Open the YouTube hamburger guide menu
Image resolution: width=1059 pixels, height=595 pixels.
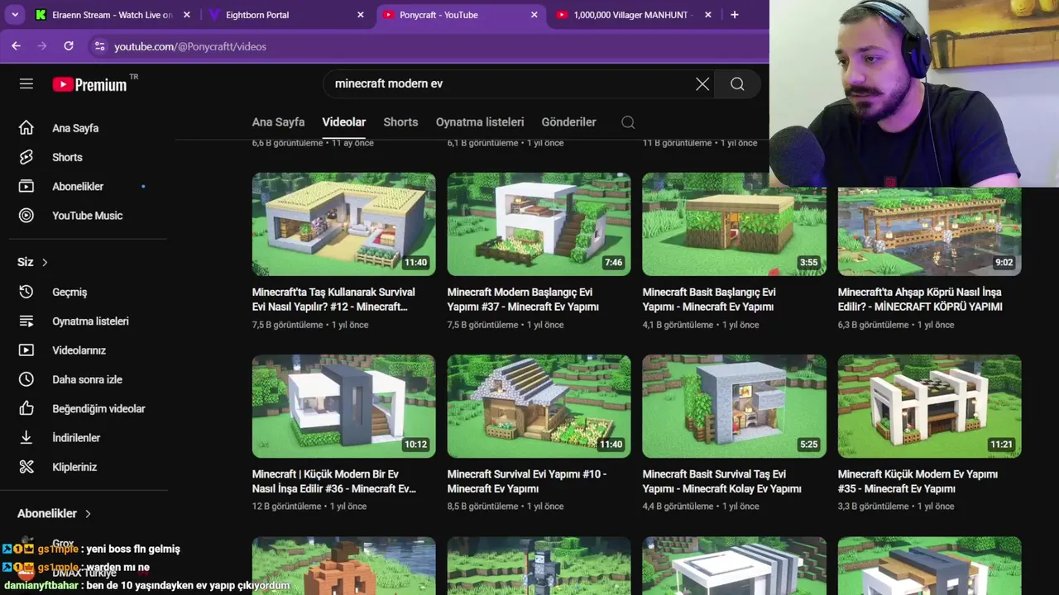(26, 83)
